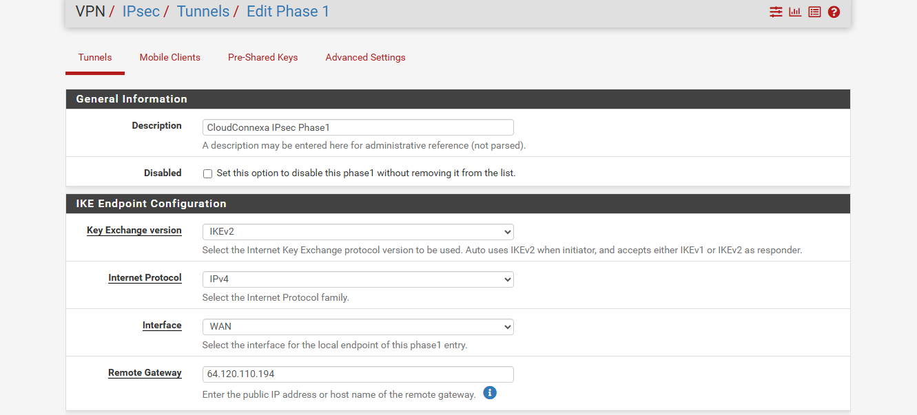Go to IPsec breadcrumb link
Viewport: 917px width, 415px height.
pyautogui.click(x=141, y=11)
